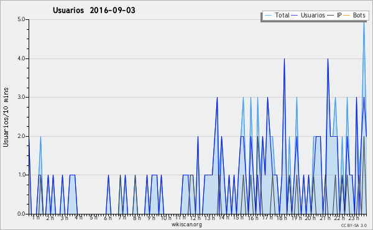Click the chart title 'Usuarios 2016-09-03'
The width and height of the screenshot is (373, 230).
click(94, 11)
